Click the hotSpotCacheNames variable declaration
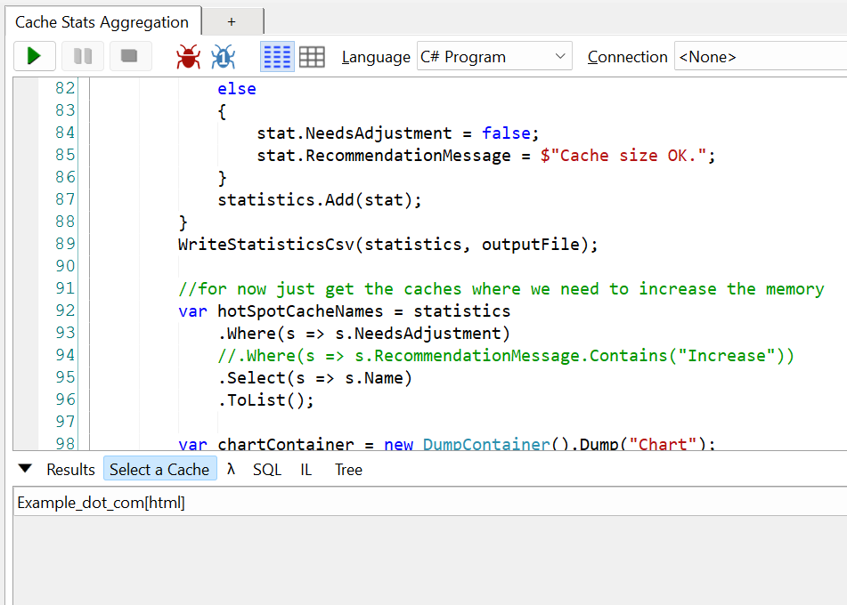847x605 pixels. pos(300,311)
